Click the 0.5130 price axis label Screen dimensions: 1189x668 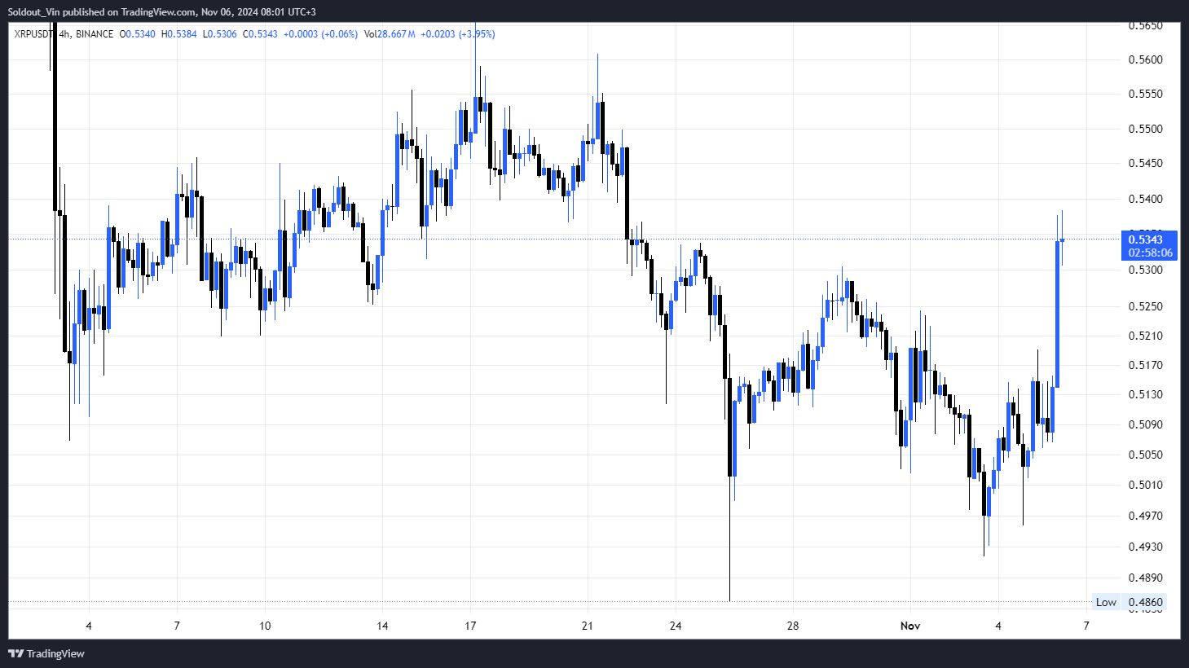tap(1145, 394)
